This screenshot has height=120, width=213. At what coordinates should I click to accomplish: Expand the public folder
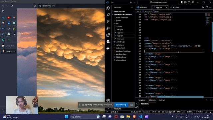coord(123,21)
